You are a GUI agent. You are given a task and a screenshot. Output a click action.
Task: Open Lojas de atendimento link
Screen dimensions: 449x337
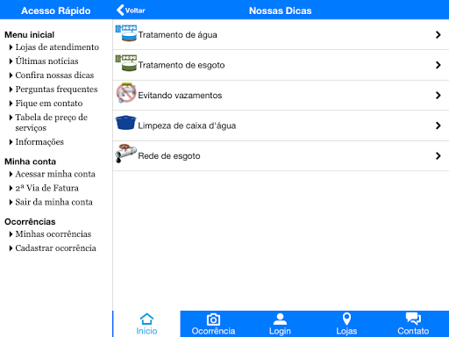(57, 47)
